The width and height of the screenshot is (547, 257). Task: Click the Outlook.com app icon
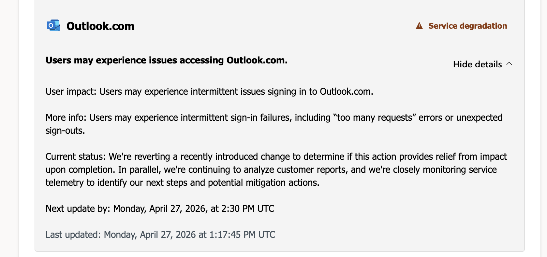(x=53, y=26)
